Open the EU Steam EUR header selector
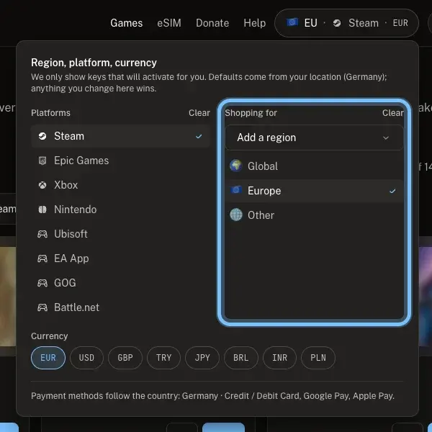The height and width of the screenshot is (432, 432). point(346,23)
